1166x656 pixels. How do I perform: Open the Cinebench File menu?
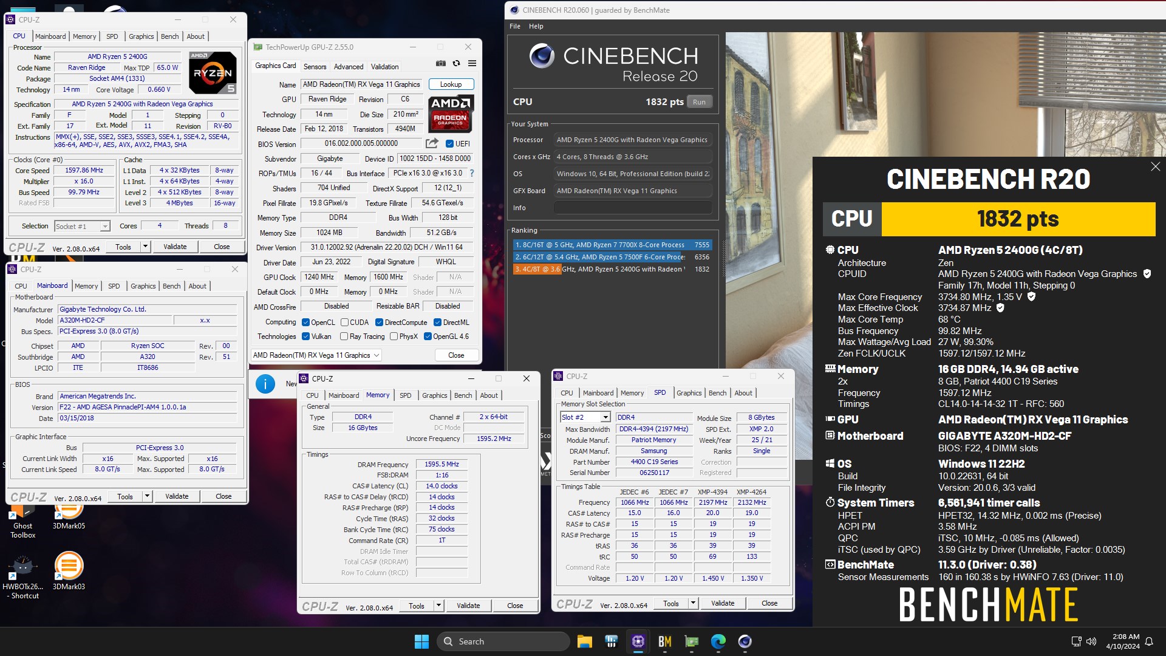point(514,26)
